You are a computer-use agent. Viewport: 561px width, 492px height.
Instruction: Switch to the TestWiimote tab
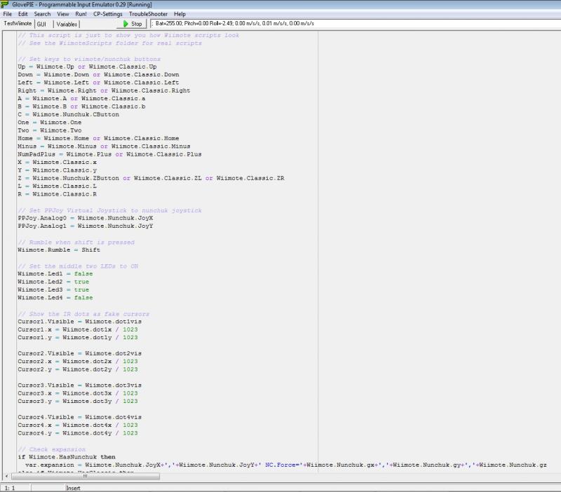coord(18,24)
